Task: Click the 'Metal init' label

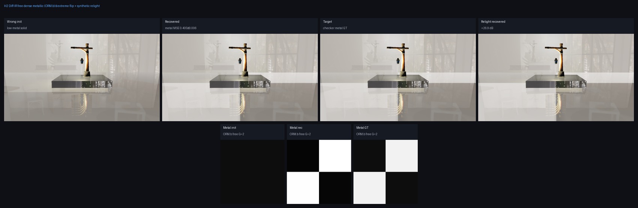Action: point(230,128)
